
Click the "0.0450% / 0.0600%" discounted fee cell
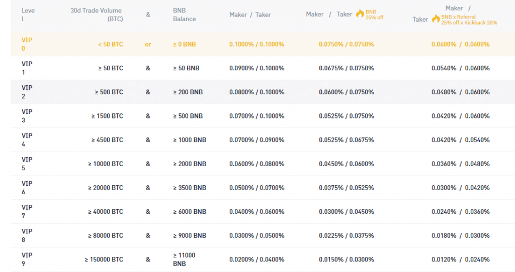[347, 164]
